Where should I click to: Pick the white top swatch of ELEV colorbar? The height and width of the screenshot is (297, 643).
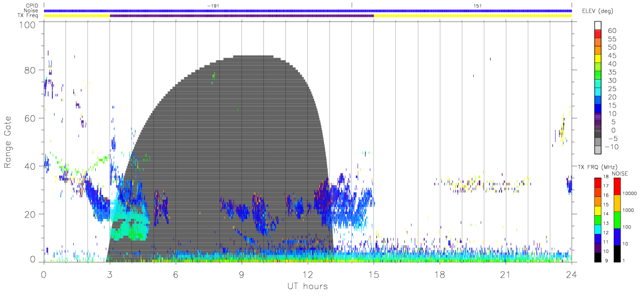point(598,26)
